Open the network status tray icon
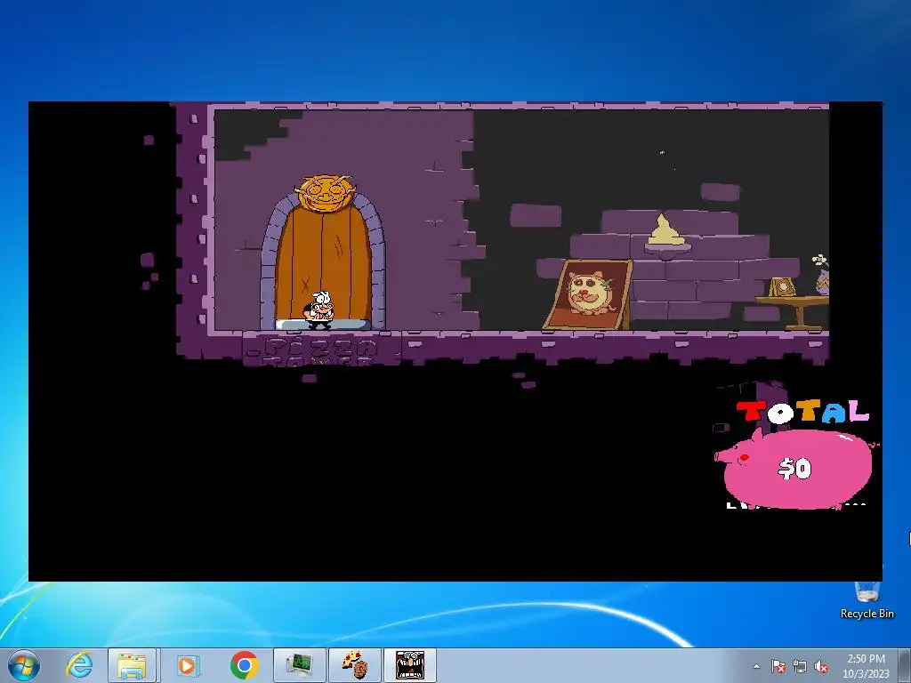 tap(800, 666)
